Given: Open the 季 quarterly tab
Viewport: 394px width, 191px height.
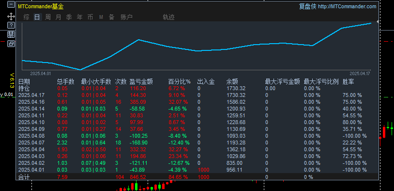Looking at the screenshot, I should click(x=69, y=17).
